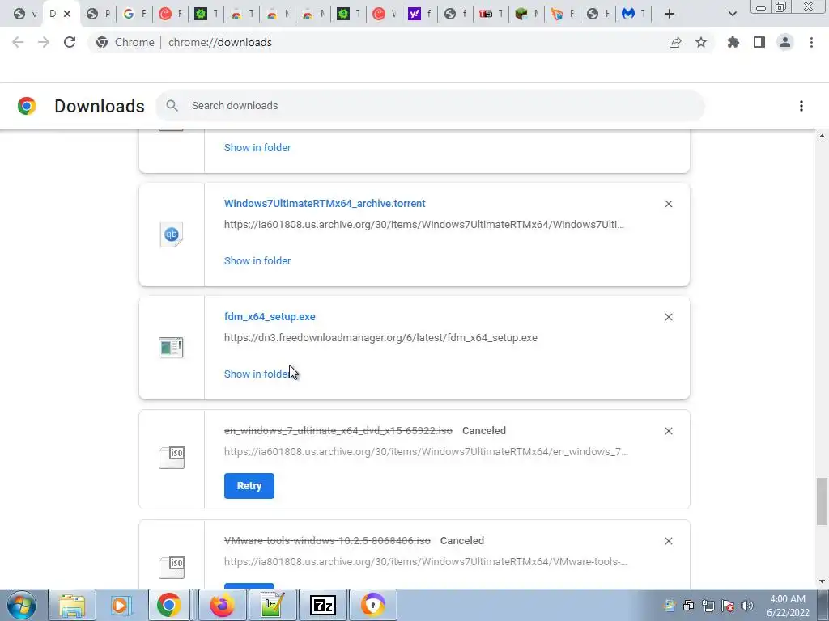Share this page via the share icon
Screen dimensions: 829x621
(675, 42)
